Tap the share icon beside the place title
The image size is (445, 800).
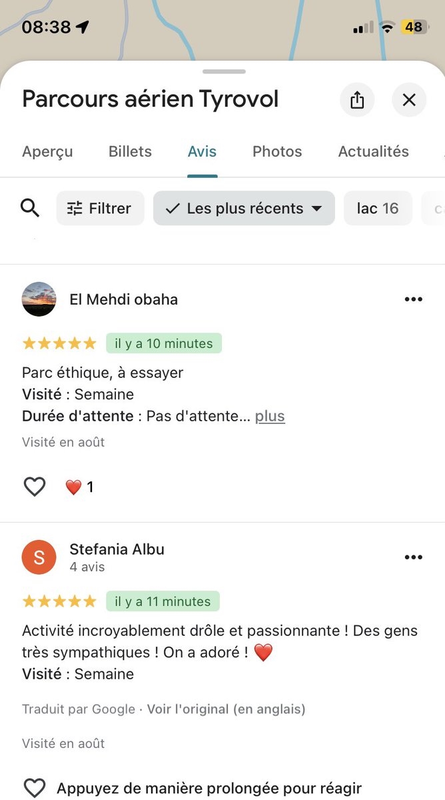pos(357,100)
